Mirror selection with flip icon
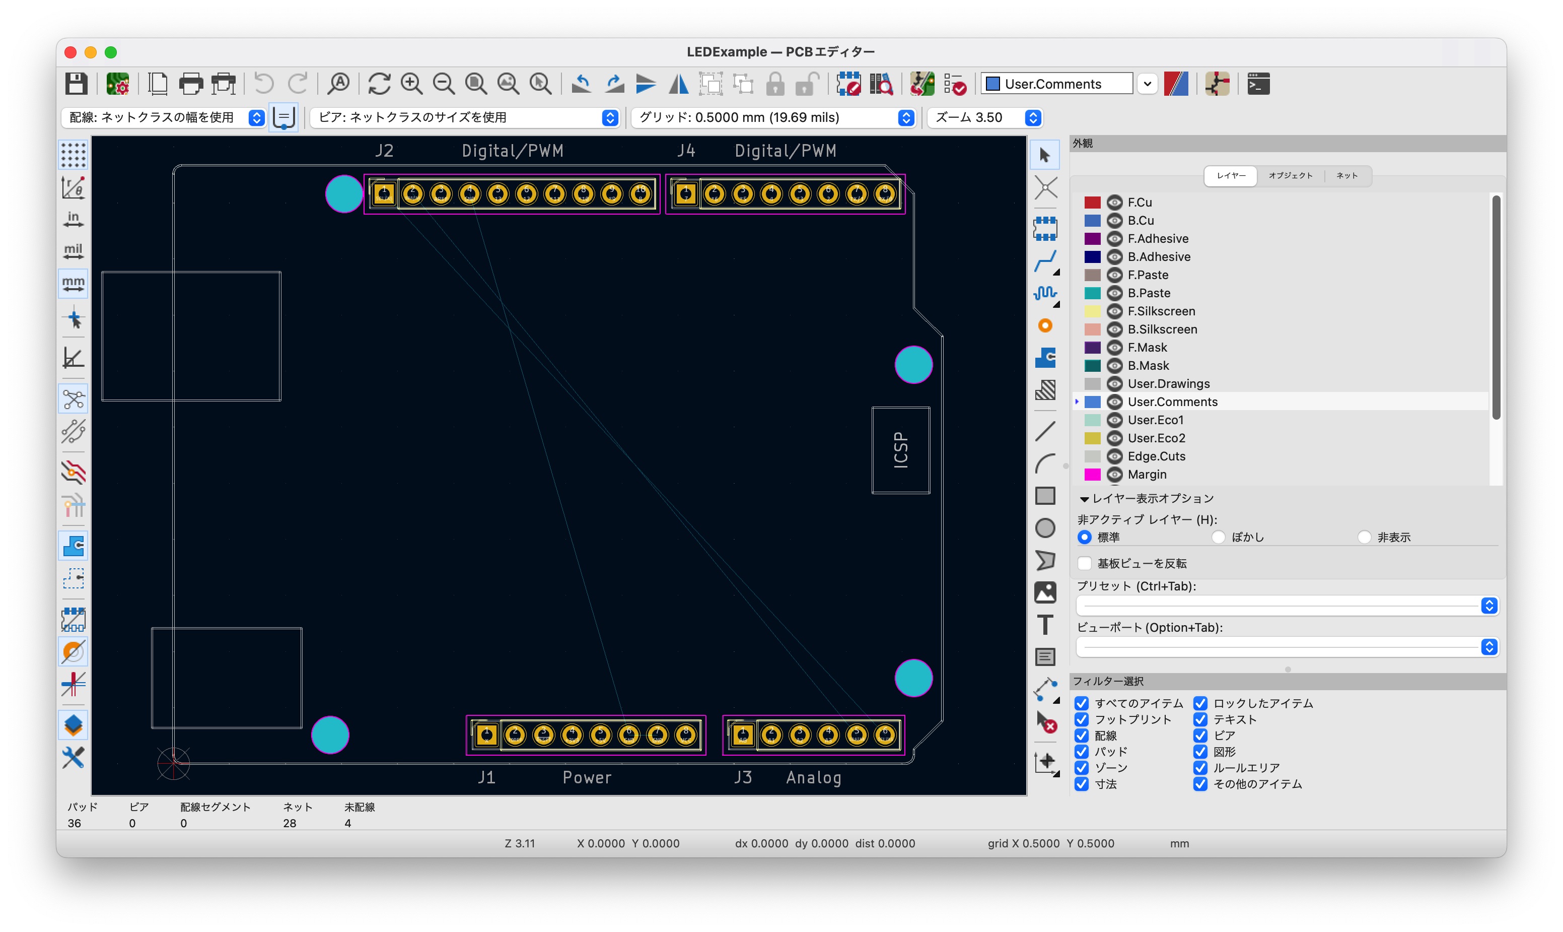Viewport: 1563px width, 932px height. 679,84
